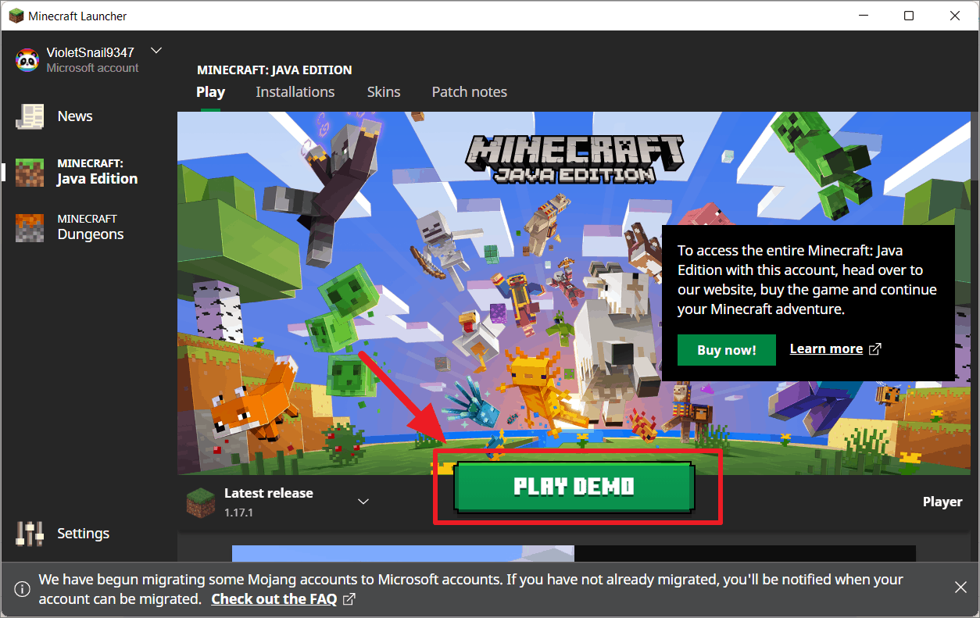Open the Check out the FAQ link

click(x=274, y=599)
